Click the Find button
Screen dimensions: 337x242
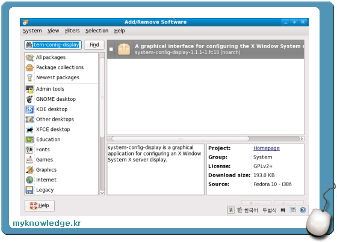94,45
